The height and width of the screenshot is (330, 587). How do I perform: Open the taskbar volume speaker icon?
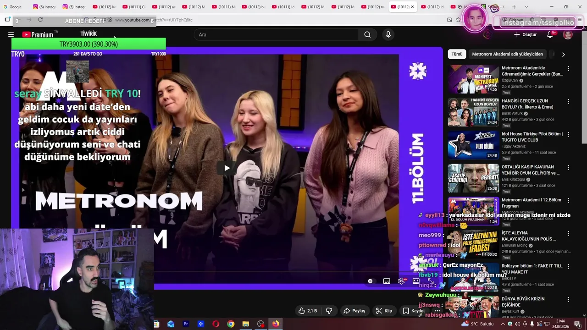point(517,324)
